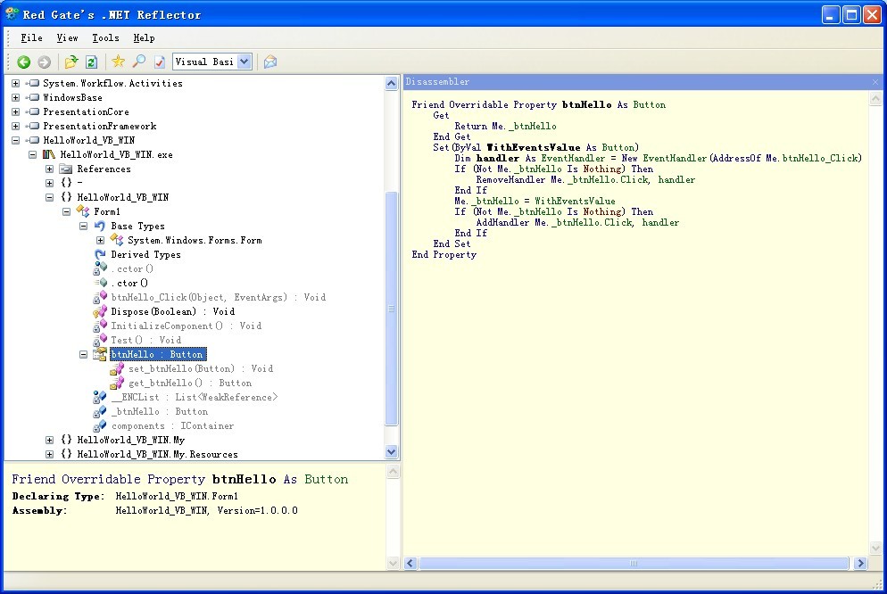Collapse the Form1 class node
887x594 pixels.
tap(67, 211)
